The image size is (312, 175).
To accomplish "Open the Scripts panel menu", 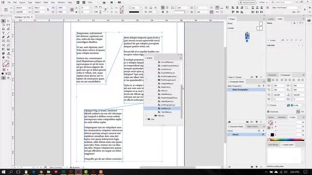I will 181,58.
